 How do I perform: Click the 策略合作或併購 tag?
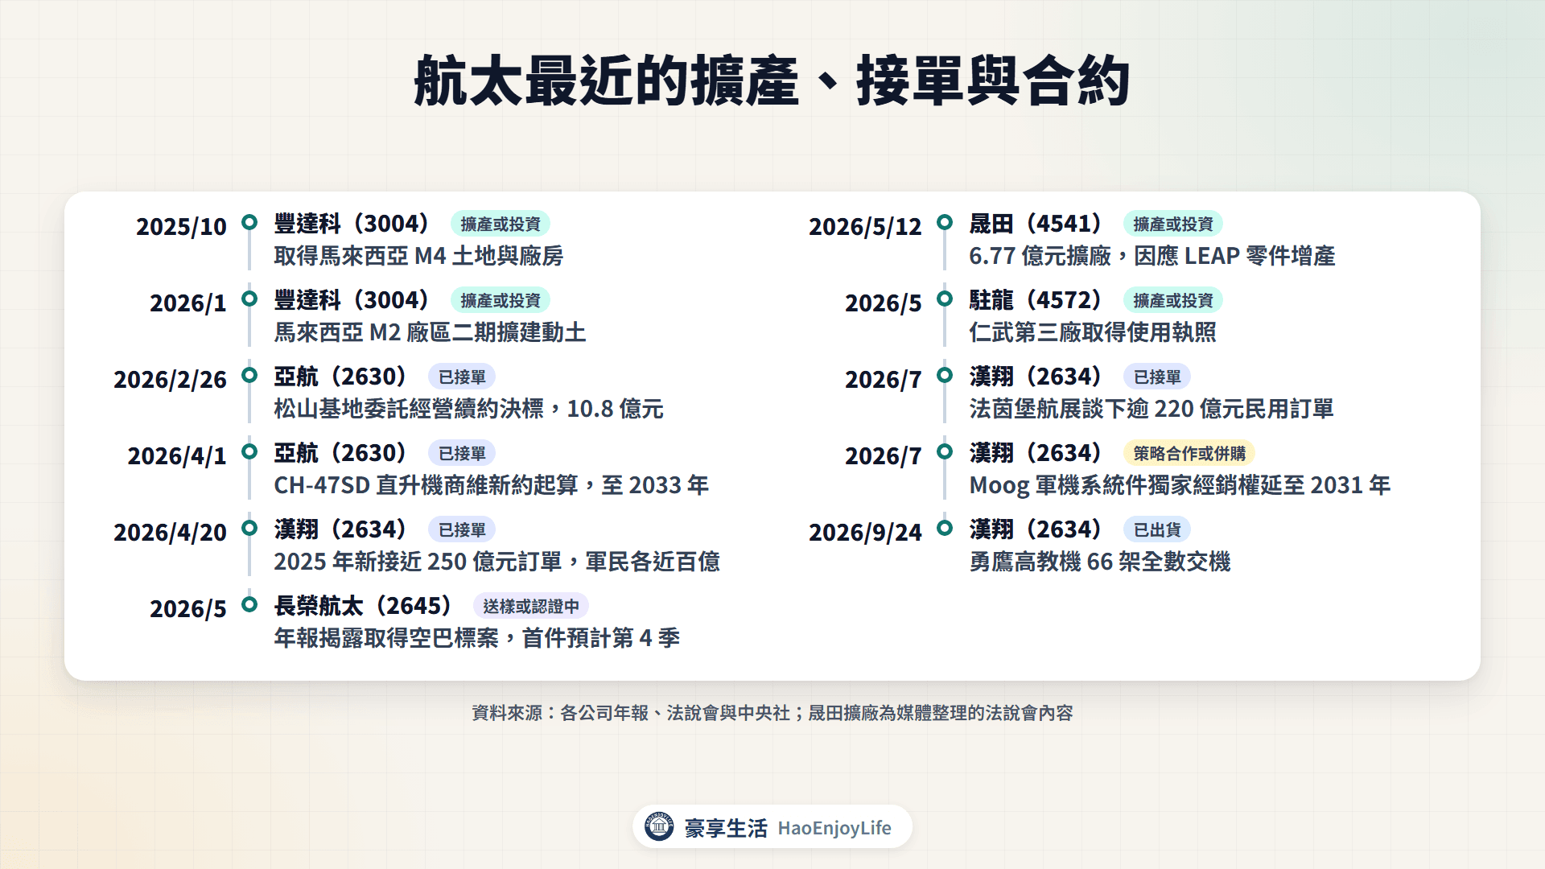(x=1189, y=453)
